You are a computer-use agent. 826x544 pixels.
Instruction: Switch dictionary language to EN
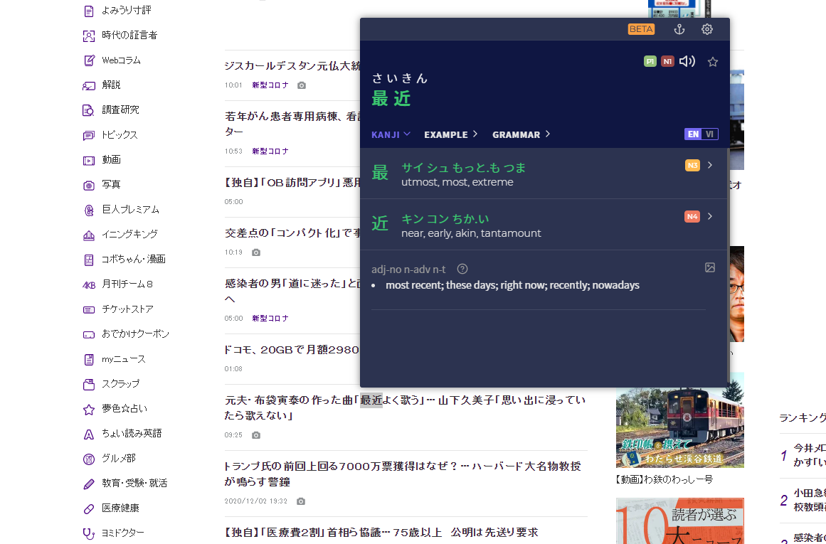click(693, 134)
